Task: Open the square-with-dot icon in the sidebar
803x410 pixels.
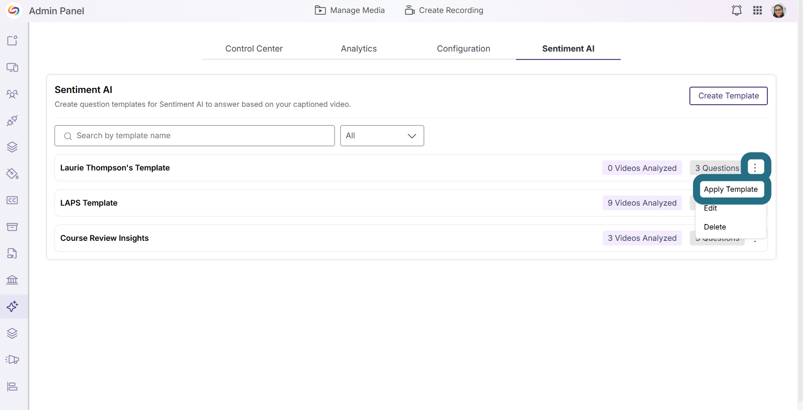Action: click(12, 41)
